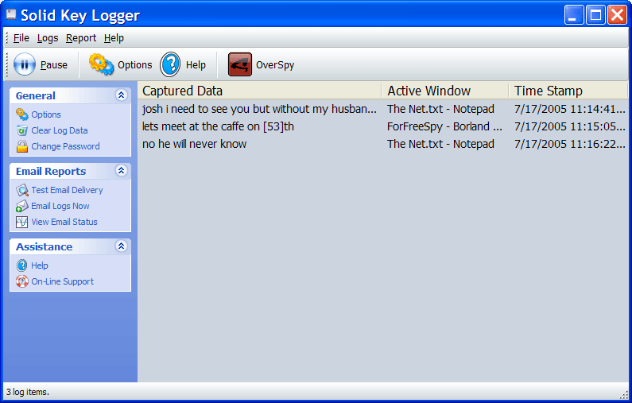632x403 pixels.
Task: Sort by the Active Window column header
Action: pyautogui.click(x=445, y=91)
